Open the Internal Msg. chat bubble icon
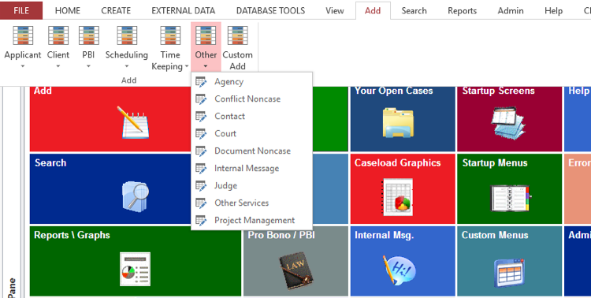 pyautogui.click(x=400, y=270)
